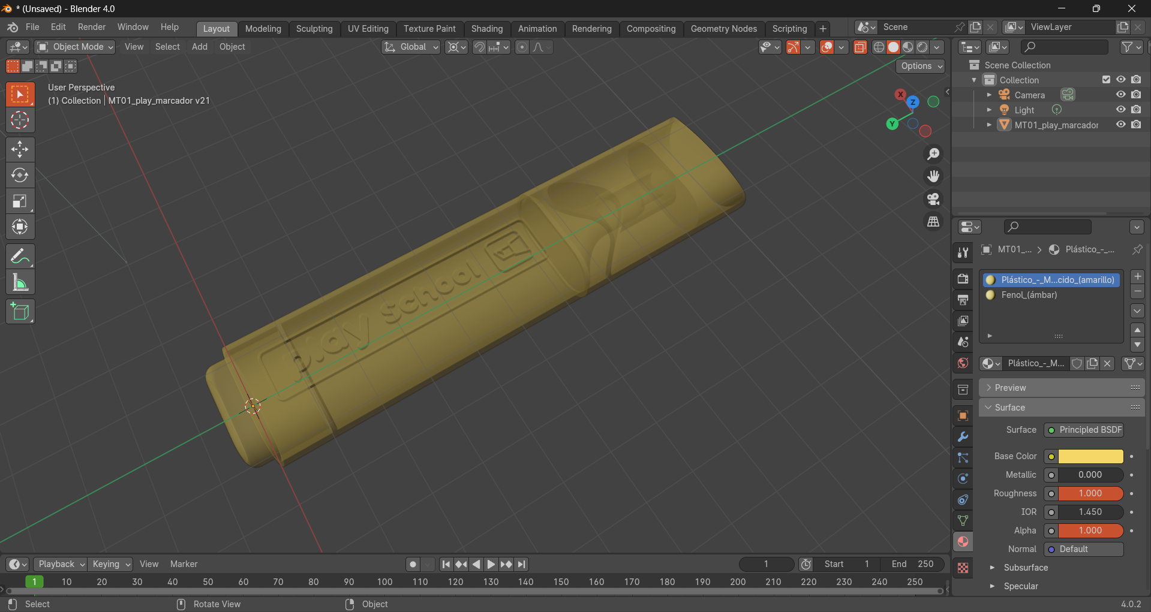Open the Tool properties tab

pyautogui.click(x=963, y=252)
